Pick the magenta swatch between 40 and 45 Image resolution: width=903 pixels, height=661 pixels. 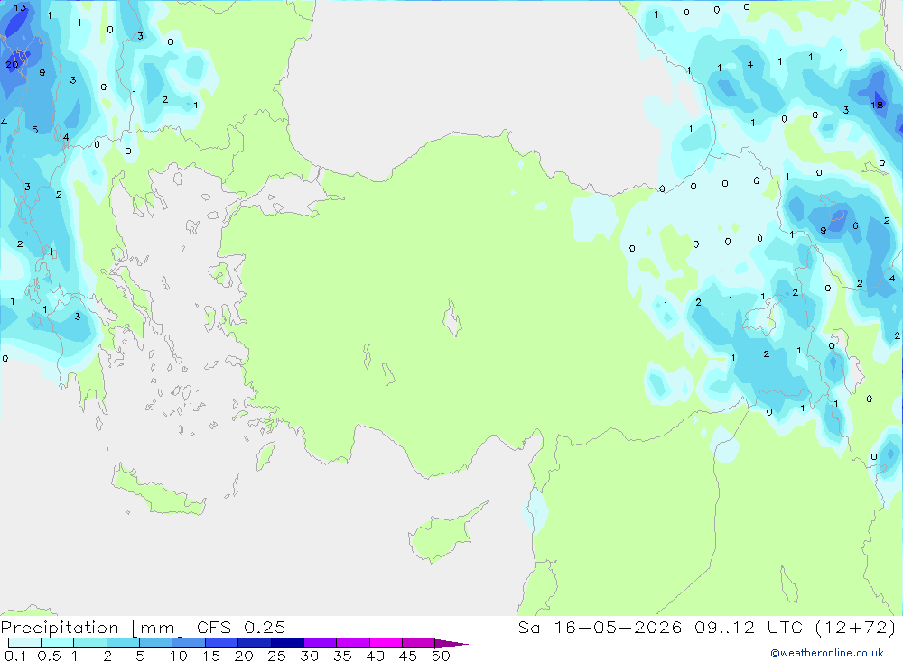pyautogui.click(x=386, y=643)
